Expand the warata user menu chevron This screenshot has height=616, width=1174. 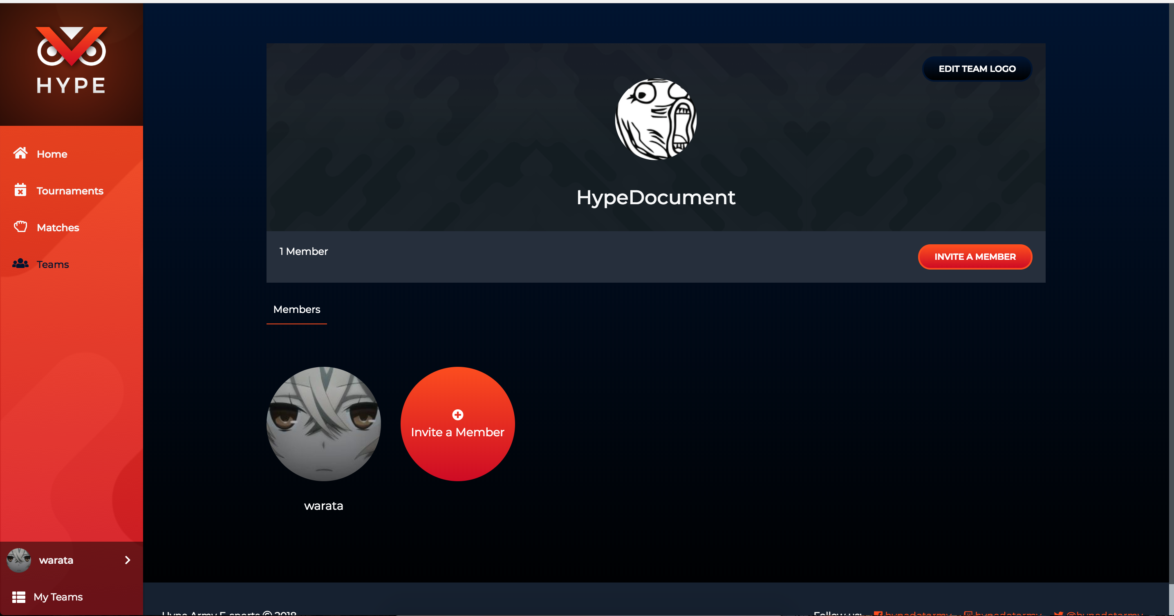click(128, 560)
